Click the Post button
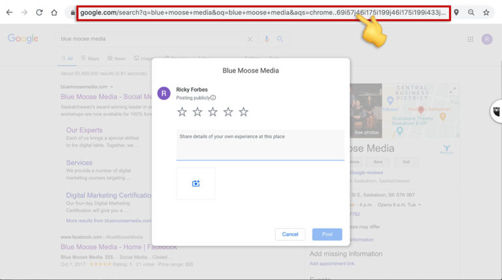Screen dimensions: 502x280 (327, 234)
